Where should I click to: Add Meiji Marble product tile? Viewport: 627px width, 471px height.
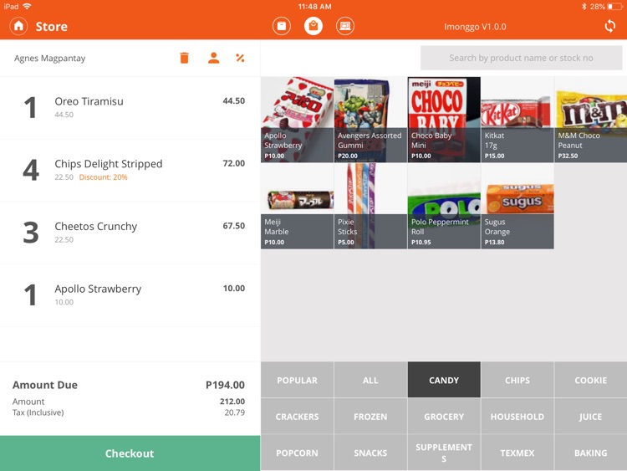[297, 206]
